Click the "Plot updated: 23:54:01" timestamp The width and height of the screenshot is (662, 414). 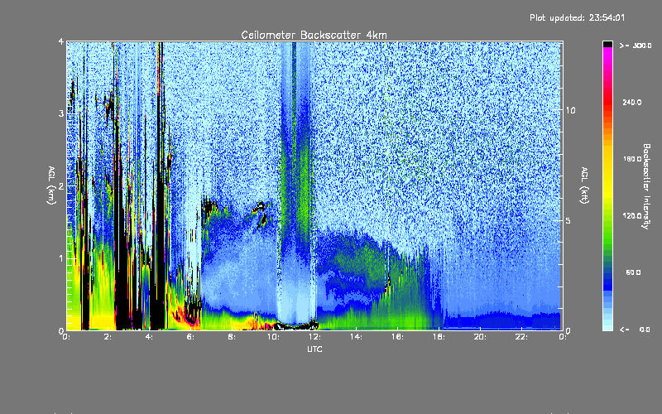[577, 17]
